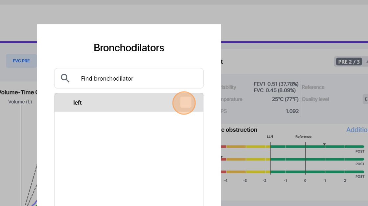
Task: Switch to the FVC PRE tab
Action: pyautogui.click(x=21, y=61)
